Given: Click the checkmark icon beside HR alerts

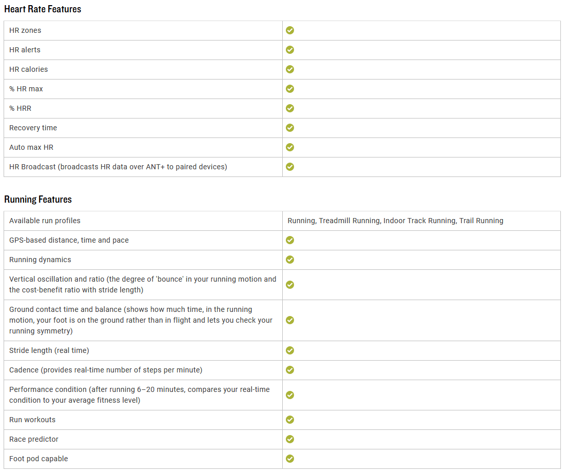Looking at the screenshot, I should pyautogui.click(x=290, y=50).
